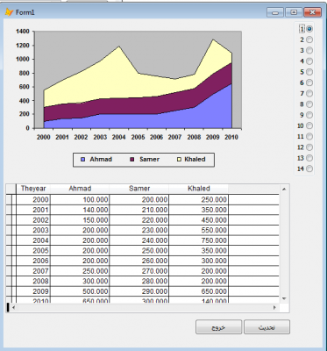
Task: Click the Form1 fox icon in title bar
Action: tap(9, 12)
